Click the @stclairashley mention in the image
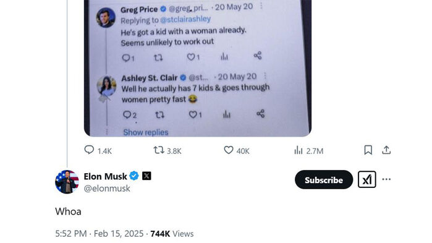 (185, 19)
